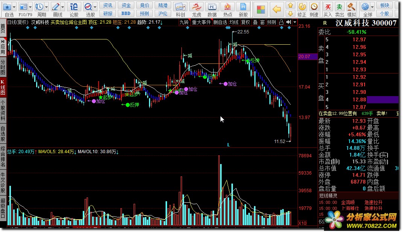Switch to the 牛叉诊股 sidebar tab
This screenshot has height=232, width=403.
[3, 182]
